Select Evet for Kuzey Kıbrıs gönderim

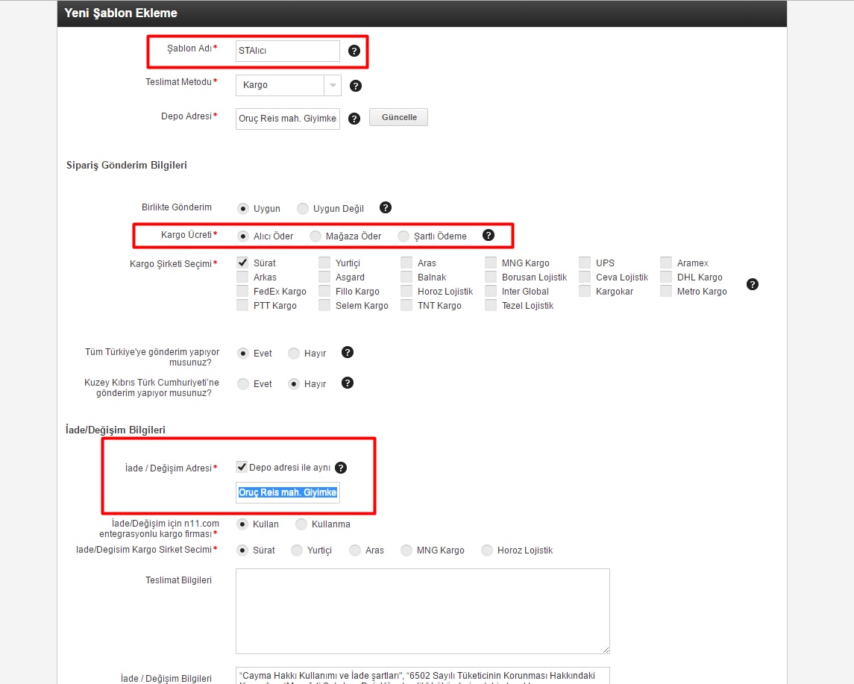pyautogui.click(x=243, y=384)
